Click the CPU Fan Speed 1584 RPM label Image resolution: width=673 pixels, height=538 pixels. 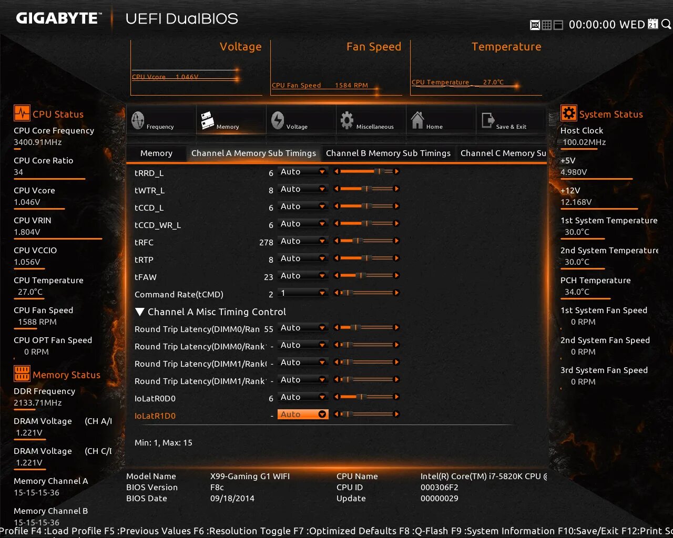click(320, 85)
